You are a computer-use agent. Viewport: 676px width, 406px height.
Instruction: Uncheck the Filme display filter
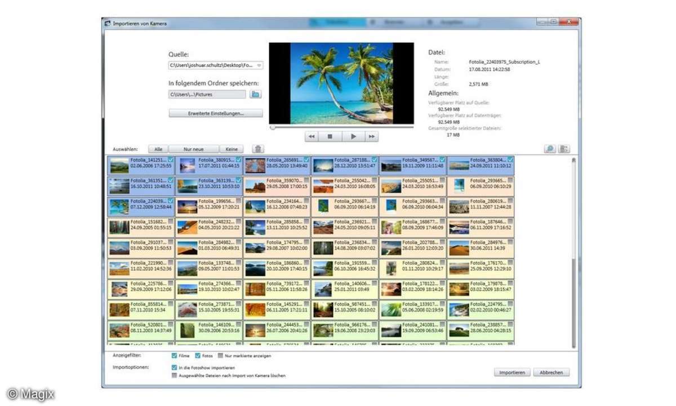pyautogui.click(x=175, y=356)
